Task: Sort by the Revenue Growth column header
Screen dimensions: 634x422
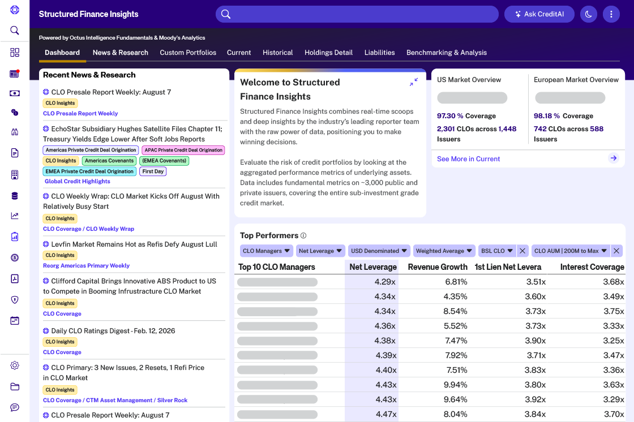Action: (438, 267)
